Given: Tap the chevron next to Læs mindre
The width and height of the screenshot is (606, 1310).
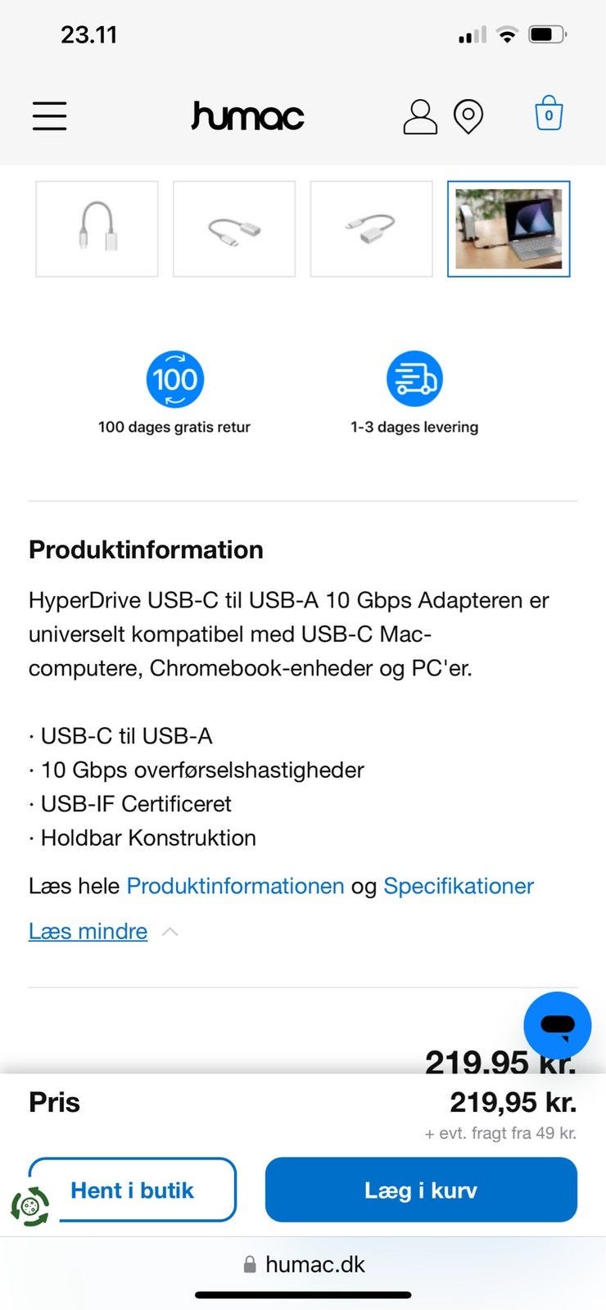Looking at the screenshot, I should (x=170, y=932).
